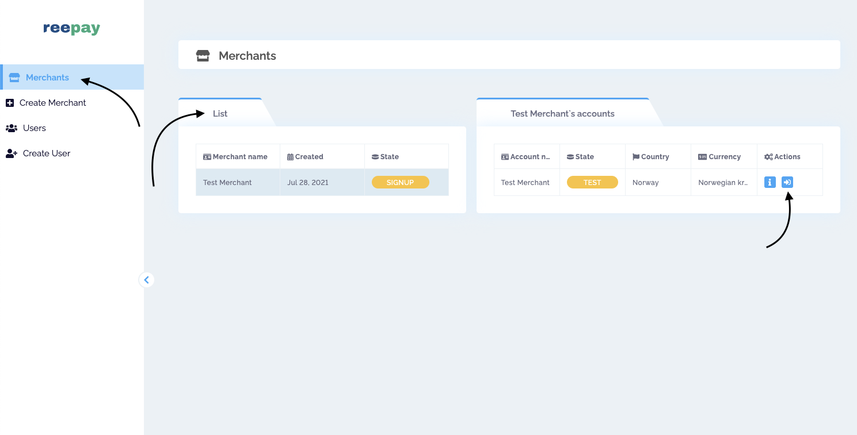Click the people icon beside Users
Image resolution: width=857 pixels, height=435 pixels.
(11, 128)
